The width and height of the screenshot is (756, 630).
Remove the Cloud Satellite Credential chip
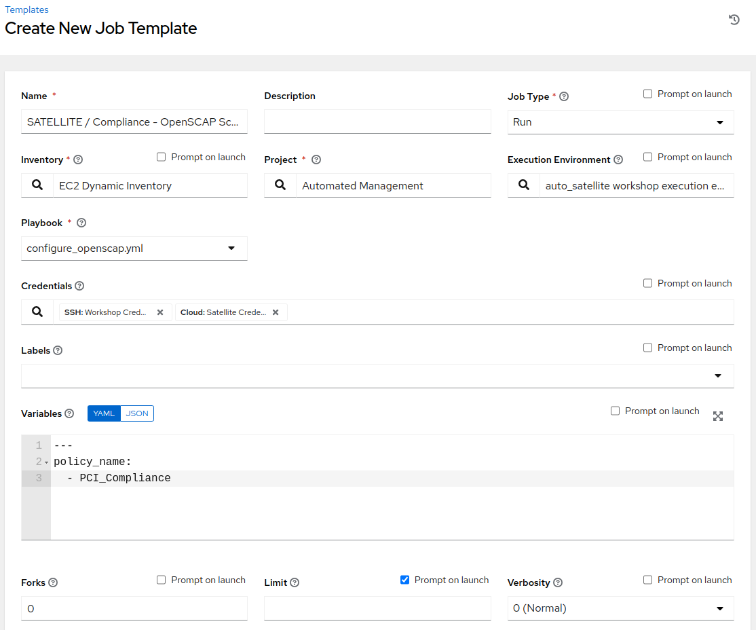pos(276,312)
